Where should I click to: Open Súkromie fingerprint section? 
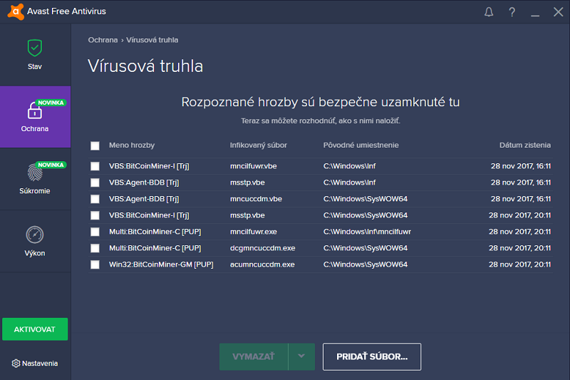click(x=35, y=179)
